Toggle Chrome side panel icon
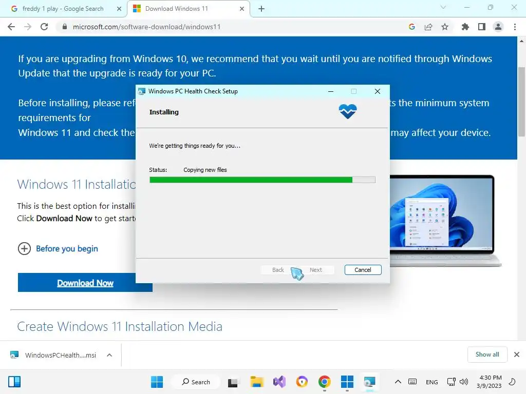 [482, 27]
